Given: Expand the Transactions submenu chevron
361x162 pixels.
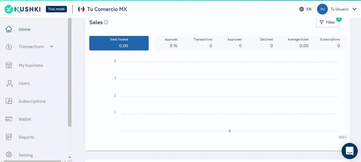Looking at the screenshot, I should 52,46.
